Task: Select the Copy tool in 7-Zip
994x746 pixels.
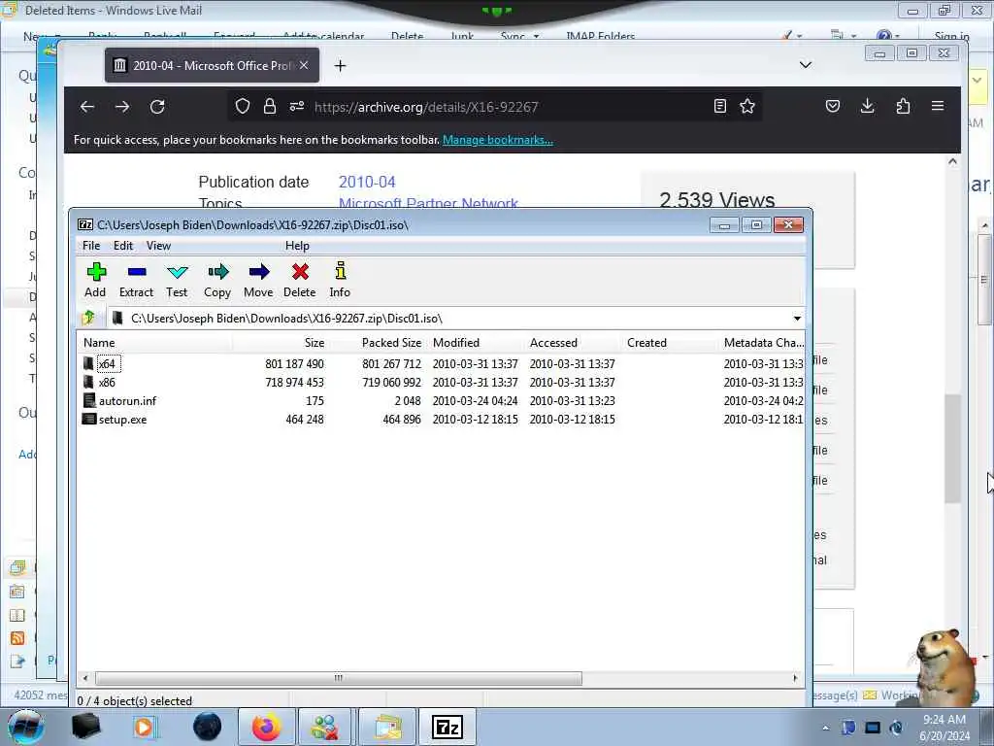Action: (217, 280)
